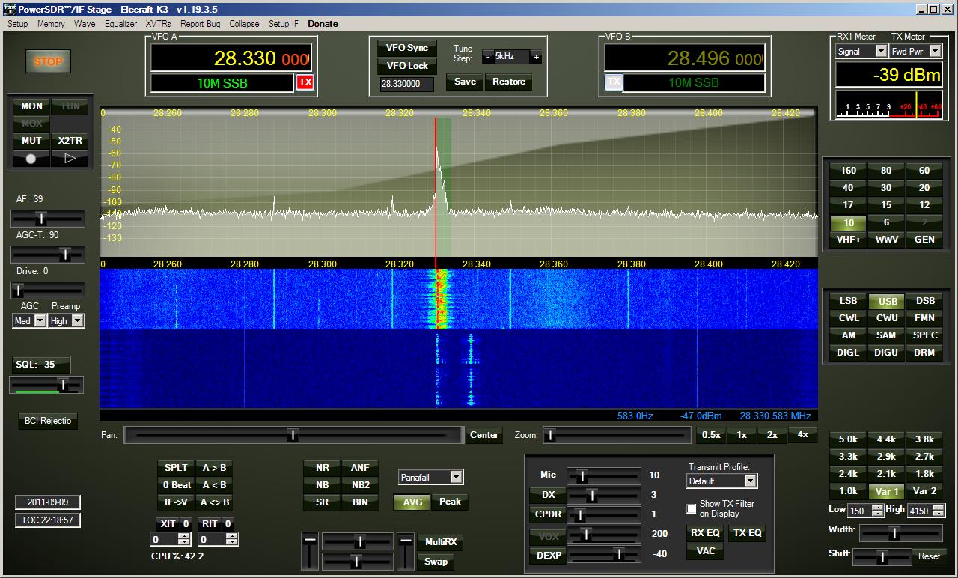Image resolution: width=958 pixels, height=578 pixels.
Task: Increase tune step with plus button
Action: (x=536, y=57)
